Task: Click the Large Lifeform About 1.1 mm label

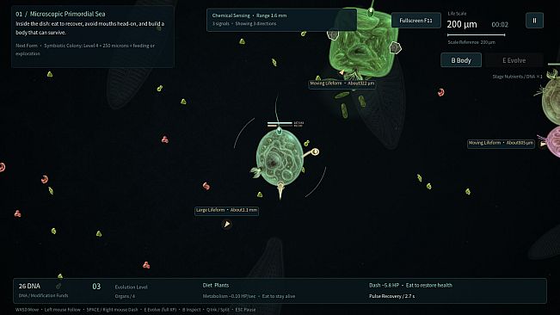Action: [x=226, y=210]
